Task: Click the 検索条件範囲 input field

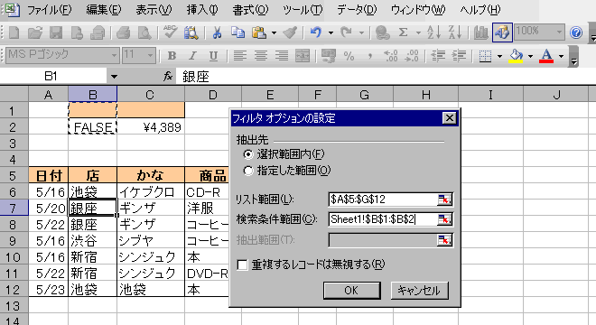Action: click(x=383, y=219)
